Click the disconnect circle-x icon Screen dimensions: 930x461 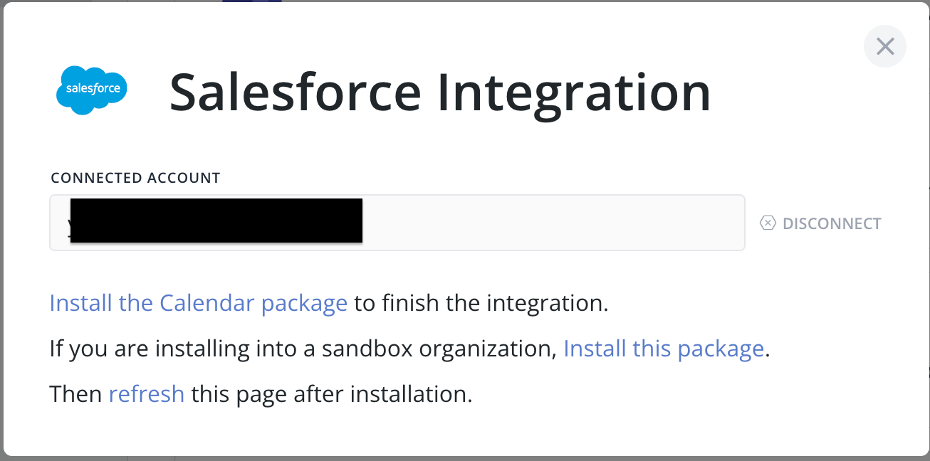(x=768, y=223)
